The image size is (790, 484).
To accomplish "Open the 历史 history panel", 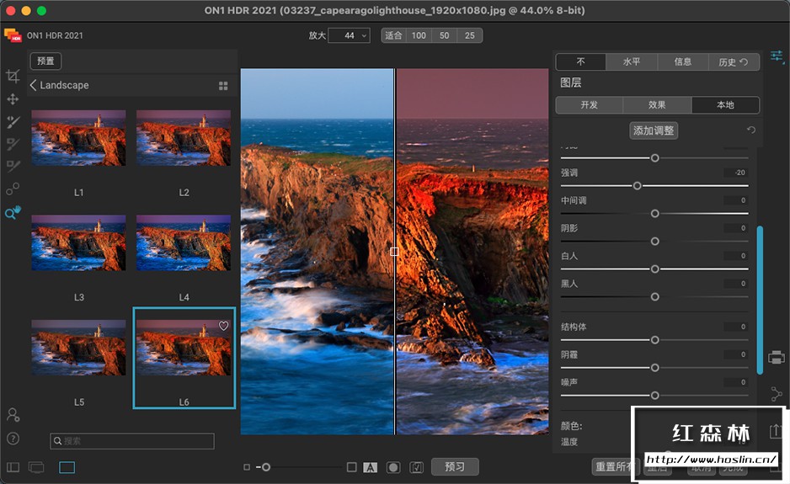I will (x=733, y=61).
